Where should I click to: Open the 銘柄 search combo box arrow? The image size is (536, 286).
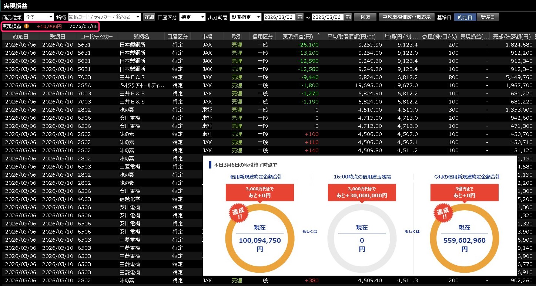click(138, 17)
